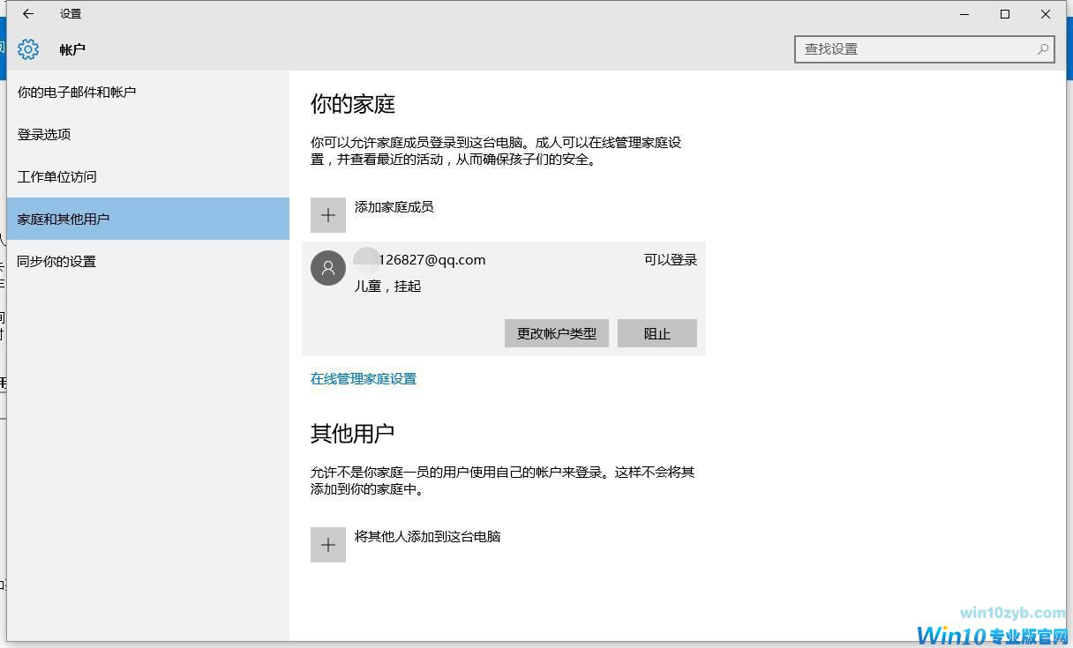Click the Settings gear icon beside 帐户
The width and height of the screenshot is (1073, 648).
[28, 49]
